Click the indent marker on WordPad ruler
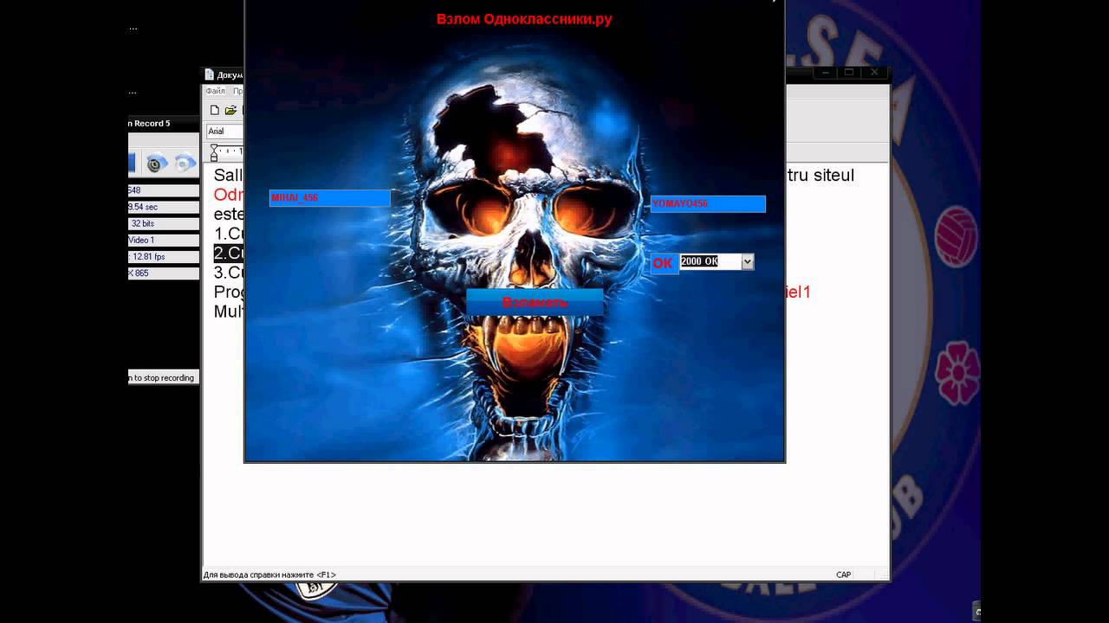 pyautogui.click(x=214, y=153)
